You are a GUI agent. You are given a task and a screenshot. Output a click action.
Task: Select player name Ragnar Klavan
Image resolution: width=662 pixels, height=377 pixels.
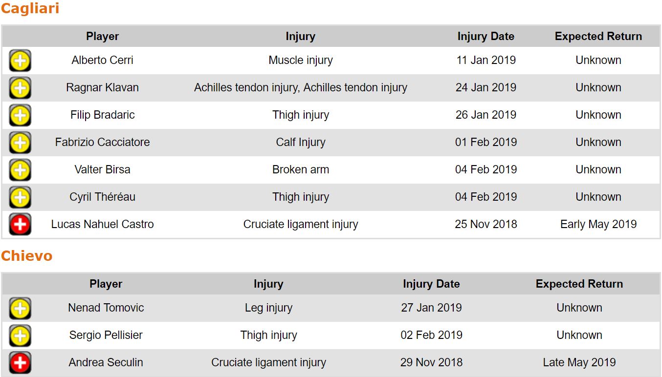102,88
